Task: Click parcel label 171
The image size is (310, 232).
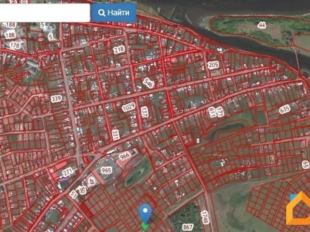Action: tap(220, 112)
